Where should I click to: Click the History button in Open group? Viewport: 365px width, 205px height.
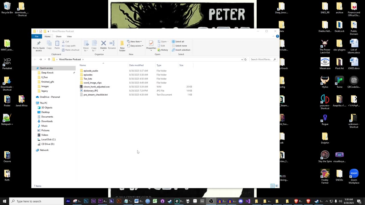(x=163, y=50)
